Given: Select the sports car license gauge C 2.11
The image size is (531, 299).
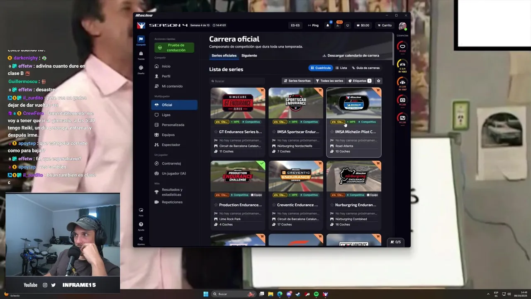Looking at the screenshot, I should pos(402,65).
